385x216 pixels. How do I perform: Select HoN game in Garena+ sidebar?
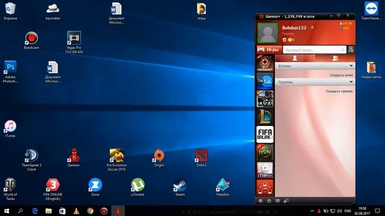265,152
